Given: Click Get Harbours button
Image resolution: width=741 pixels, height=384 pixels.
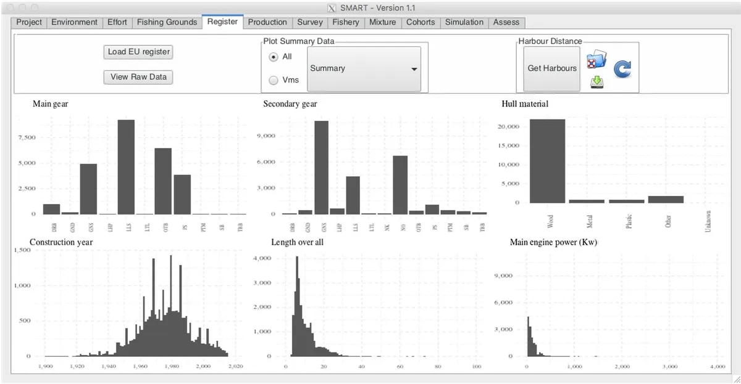Looking at the screenshot, I should point(552,68).
